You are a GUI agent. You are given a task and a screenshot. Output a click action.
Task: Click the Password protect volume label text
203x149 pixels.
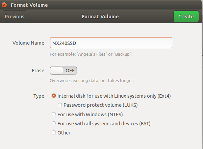(x=100, y=105)
